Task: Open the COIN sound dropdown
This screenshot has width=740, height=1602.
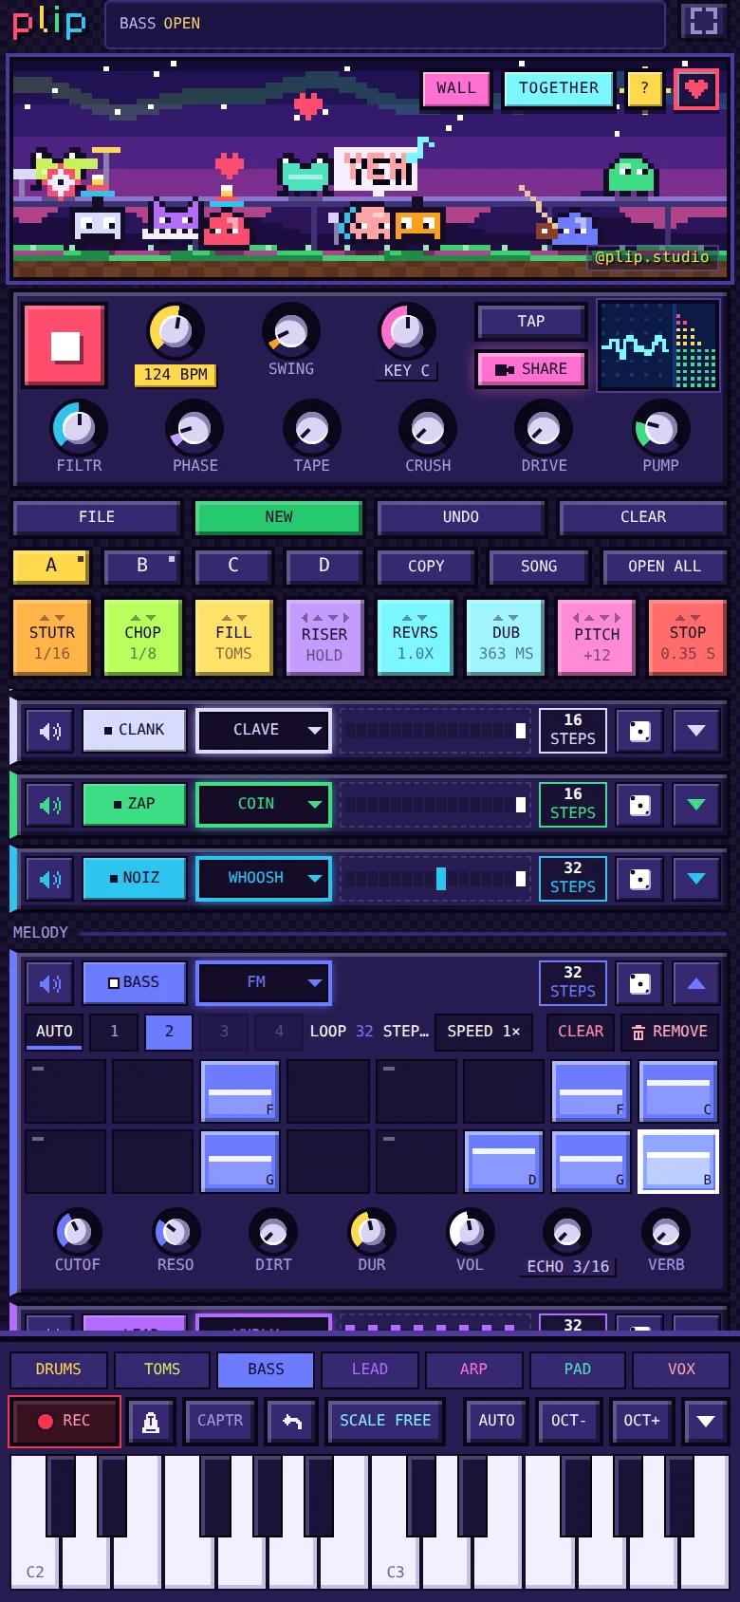Action: [x=264, y=805]
